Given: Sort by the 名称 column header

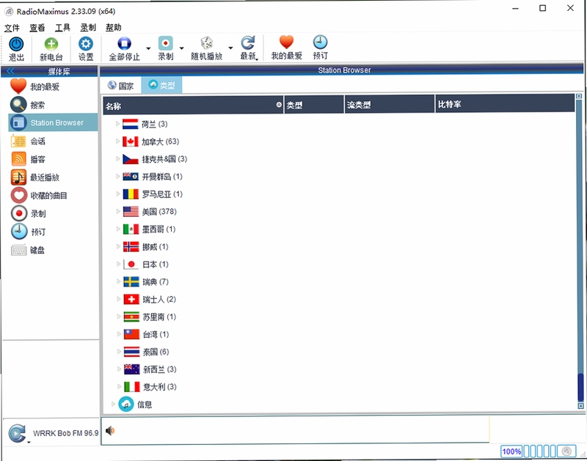Looking at the screenshot, I should point(193,106).
